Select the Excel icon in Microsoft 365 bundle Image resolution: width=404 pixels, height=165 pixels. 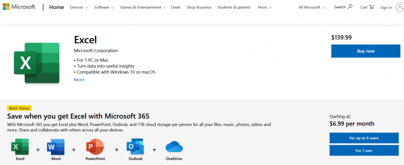point(20,147)
